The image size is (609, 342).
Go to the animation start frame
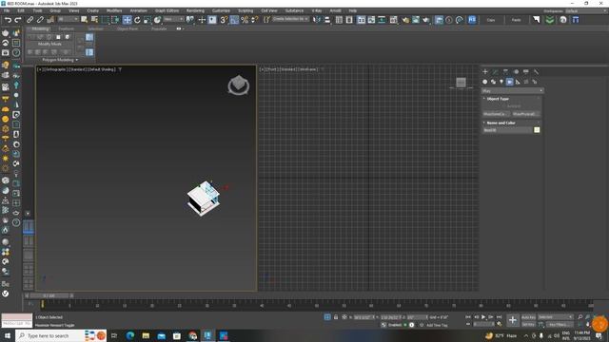click(x=468, y=317)
